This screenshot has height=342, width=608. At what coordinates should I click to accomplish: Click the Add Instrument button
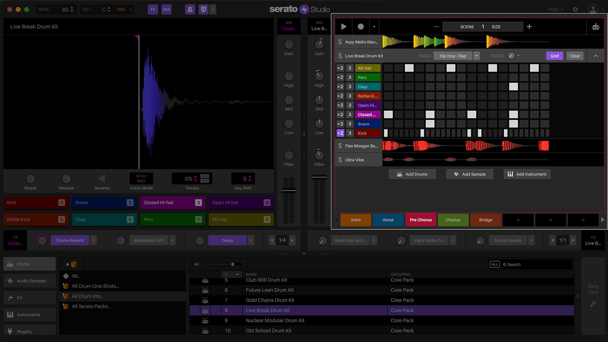tap(527, 174)
